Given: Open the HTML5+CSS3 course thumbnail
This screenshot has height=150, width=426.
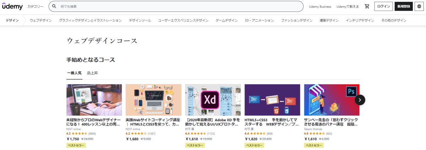Looking at the screenshot, I should click(272, 100).
